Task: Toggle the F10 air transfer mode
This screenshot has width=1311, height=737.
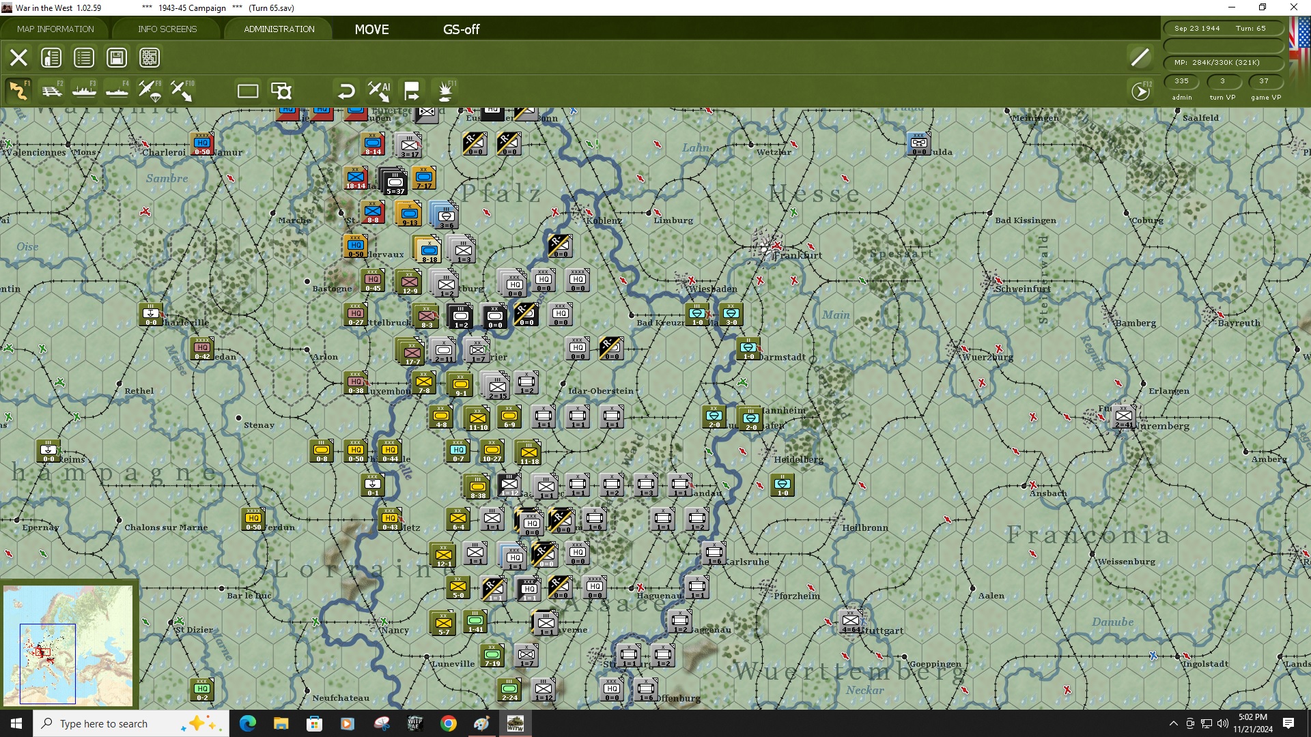Action: 182,91
